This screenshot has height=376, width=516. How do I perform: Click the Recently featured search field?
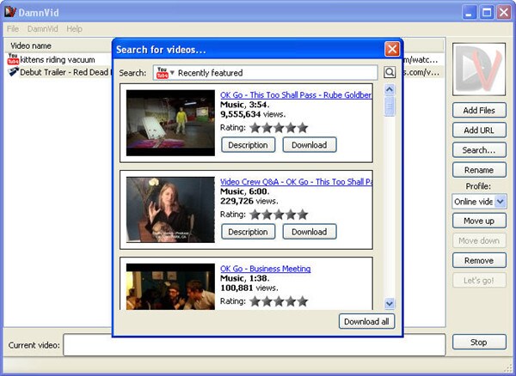tap(265, 73)
